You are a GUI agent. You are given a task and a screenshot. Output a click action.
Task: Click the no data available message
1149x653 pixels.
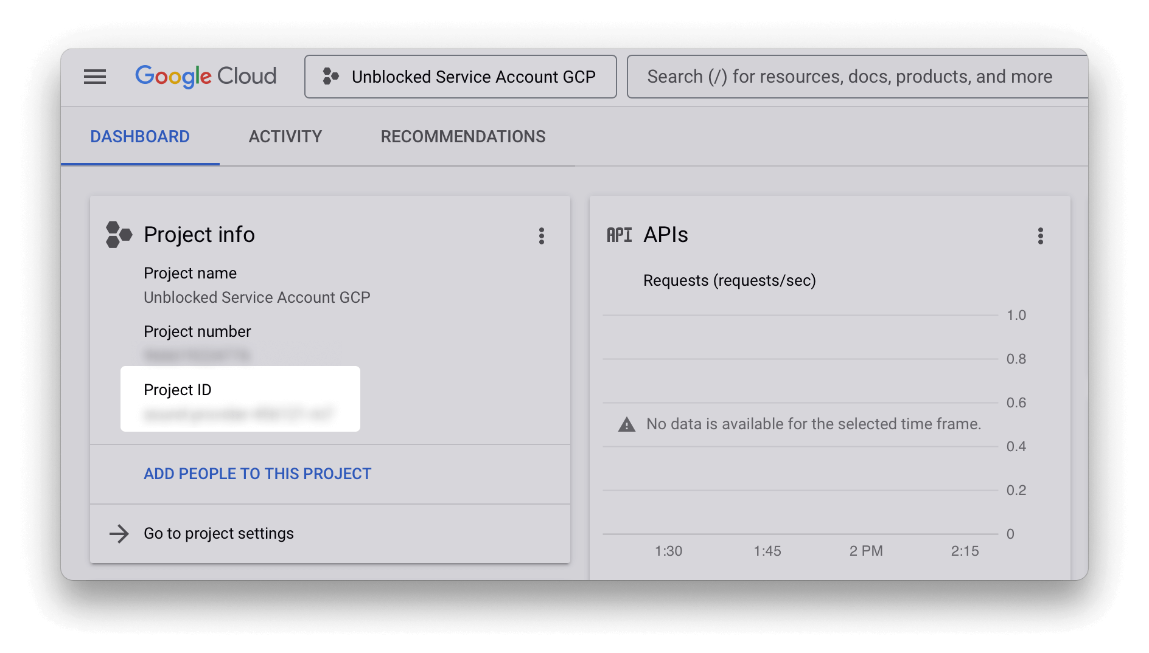click(x=814, y=424)
